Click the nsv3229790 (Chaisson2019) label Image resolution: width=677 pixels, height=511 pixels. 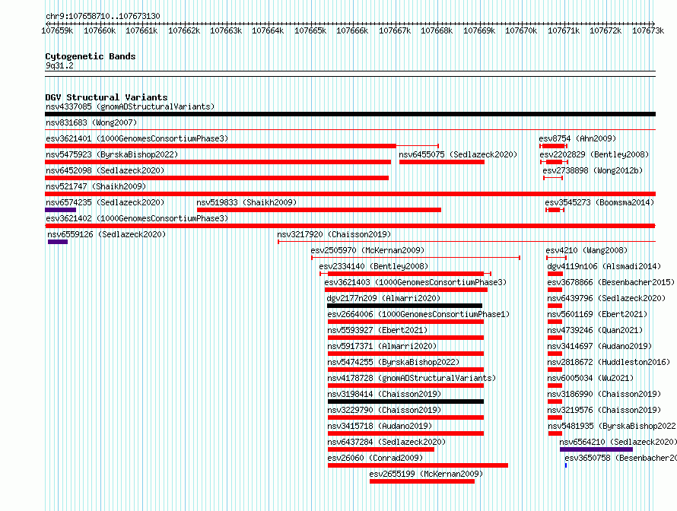(384, 410)
